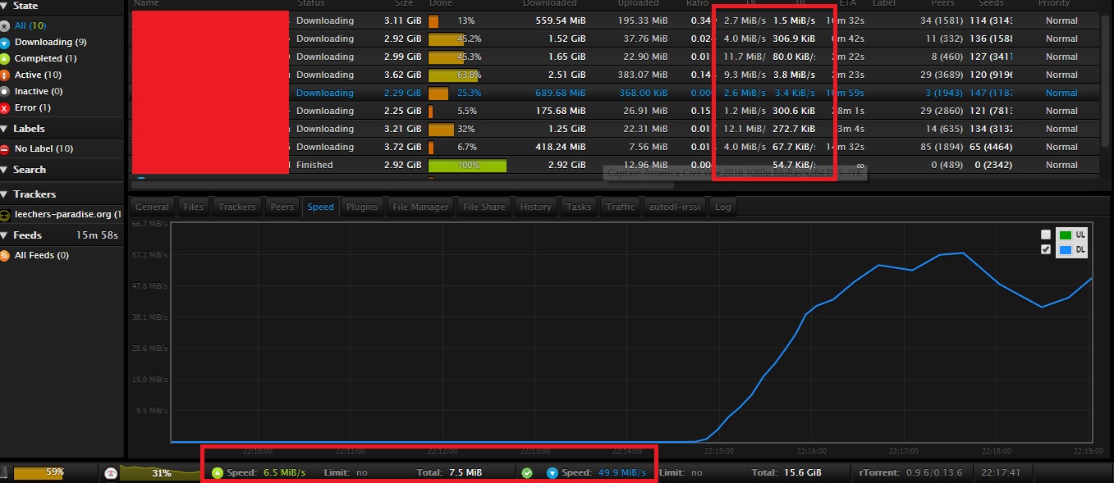Open the File Share tab

tap(484, 207)
